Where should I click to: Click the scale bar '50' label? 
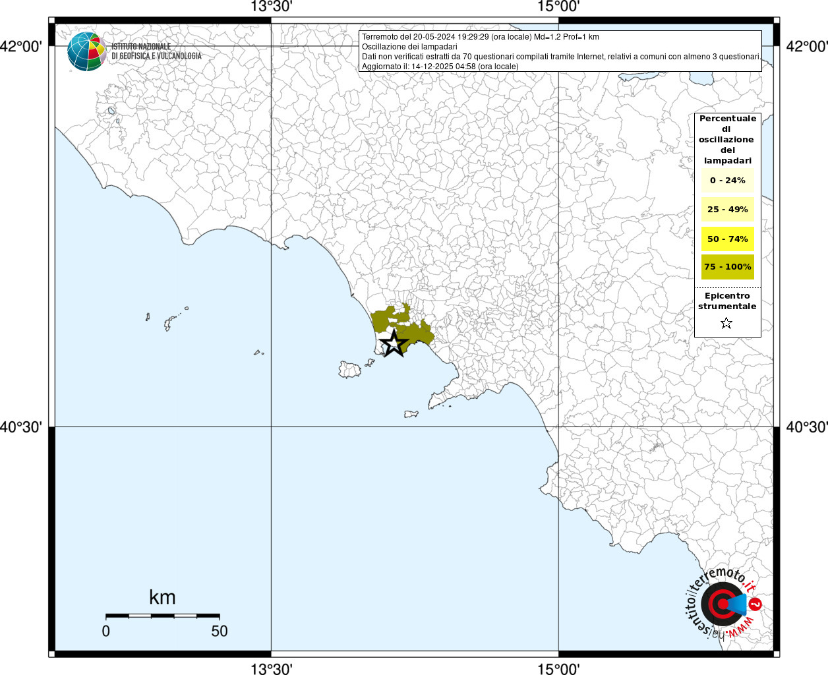[220, 631]
